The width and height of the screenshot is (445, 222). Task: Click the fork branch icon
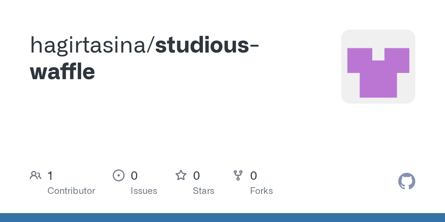[238, 175]
